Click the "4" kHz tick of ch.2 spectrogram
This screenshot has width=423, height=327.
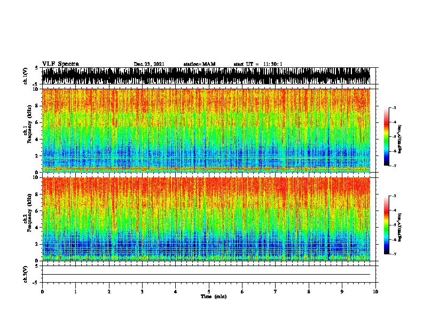37,228
